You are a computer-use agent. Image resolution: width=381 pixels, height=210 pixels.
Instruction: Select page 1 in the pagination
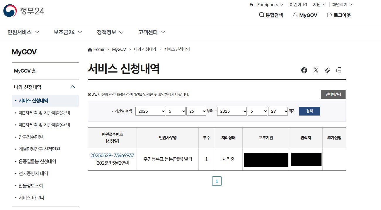pyautogui.click(x=217, y=181)
